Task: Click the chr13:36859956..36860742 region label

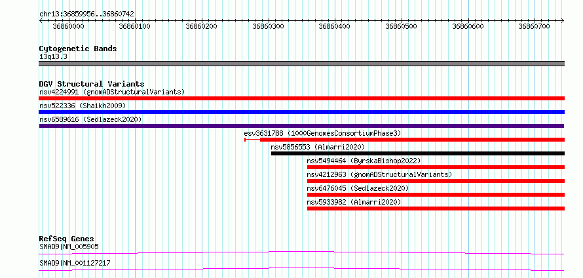Action: point(86,14)
